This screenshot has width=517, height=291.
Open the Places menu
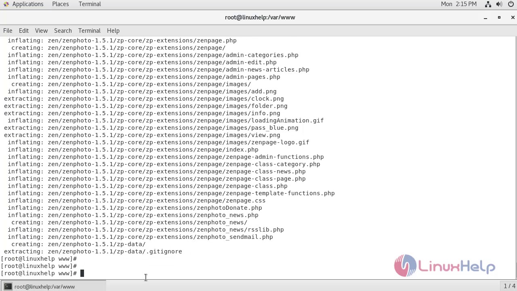point(60,4)
